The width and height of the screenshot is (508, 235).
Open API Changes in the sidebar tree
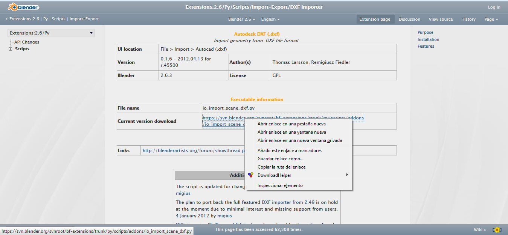pos(27,42)
